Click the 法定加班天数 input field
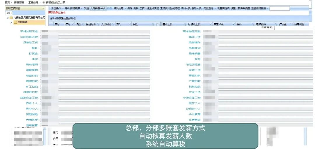The image size is (315, 149). tap(95, 37)
